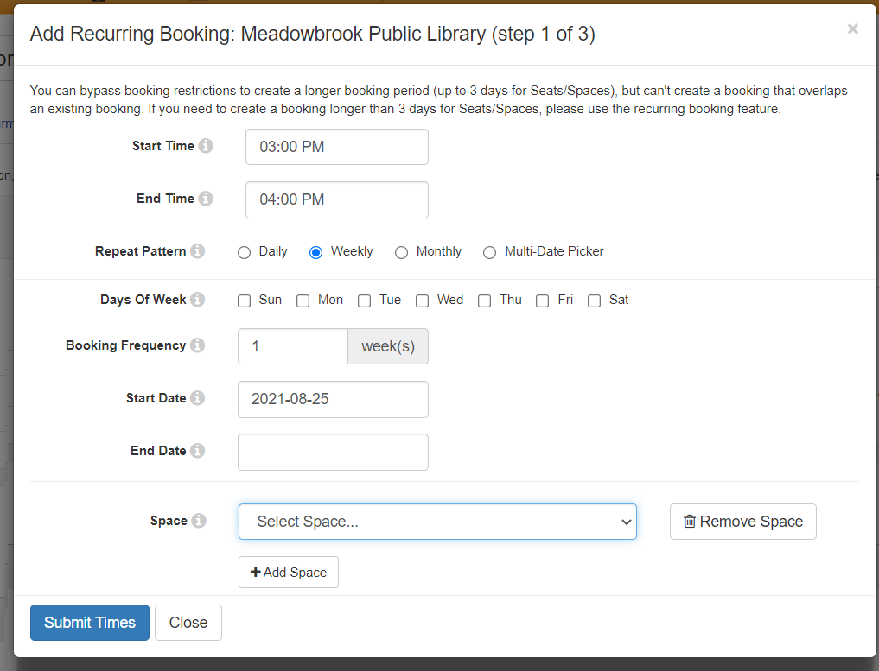
Task: Select the Weekly repeat pattern
Action: 315,253
